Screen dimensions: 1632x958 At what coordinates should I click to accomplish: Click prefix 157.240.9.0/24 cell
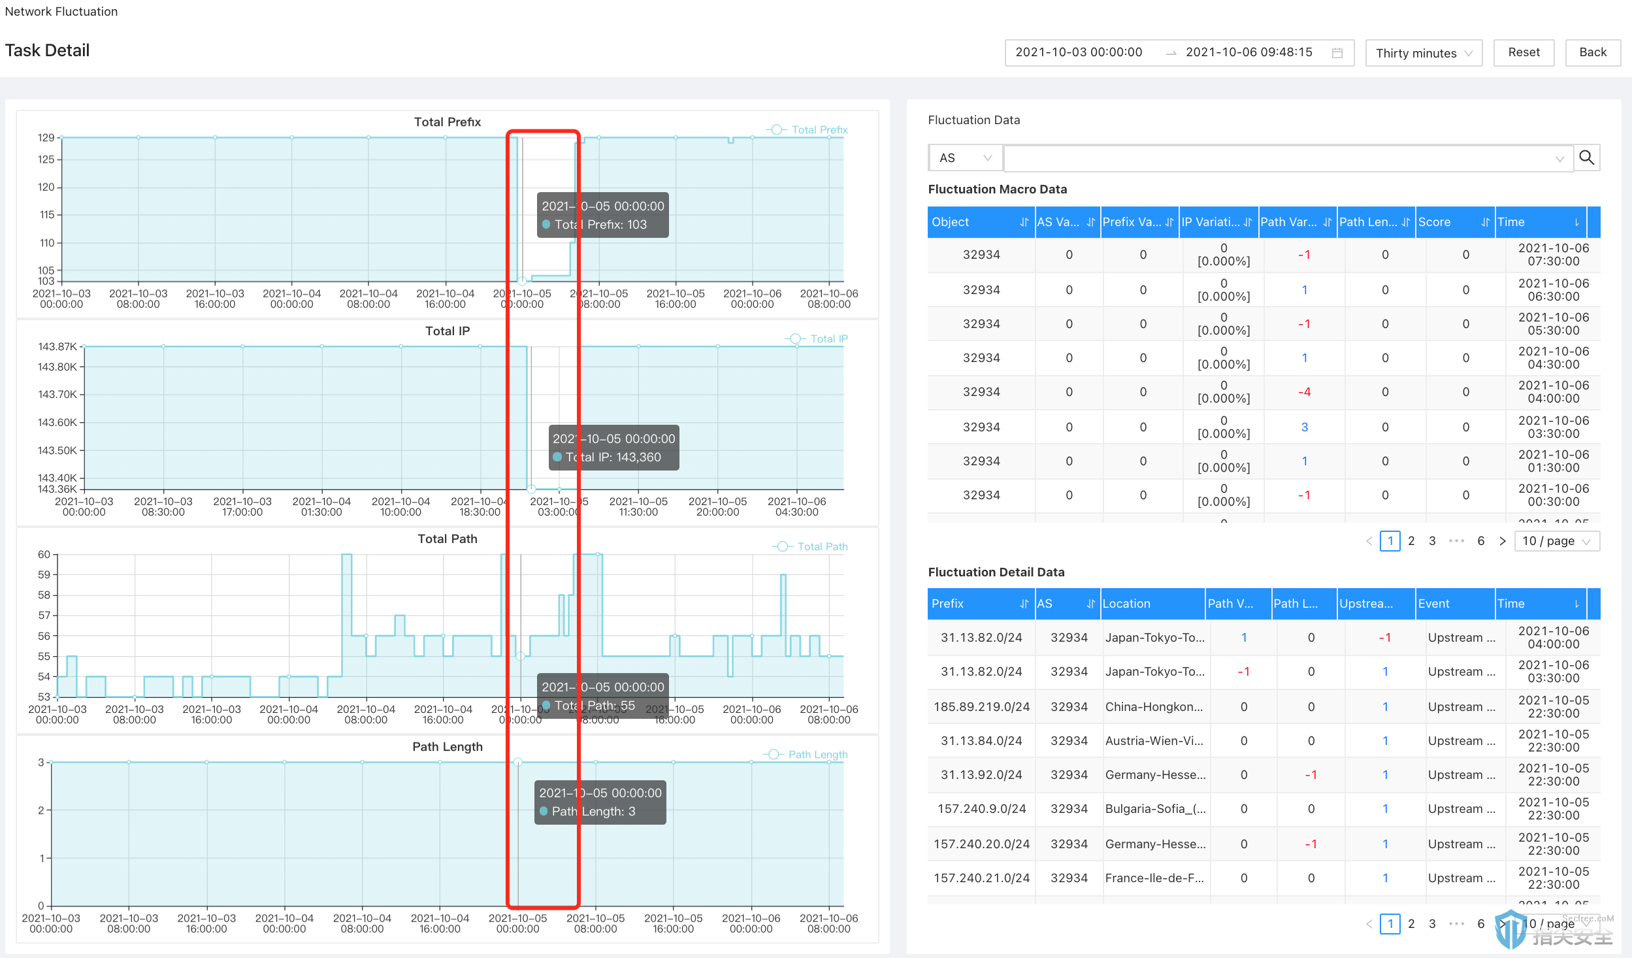(981, 809)
